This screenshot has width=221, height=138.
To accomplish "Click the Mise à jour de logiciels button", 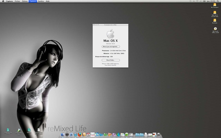I will pos(110,47).
